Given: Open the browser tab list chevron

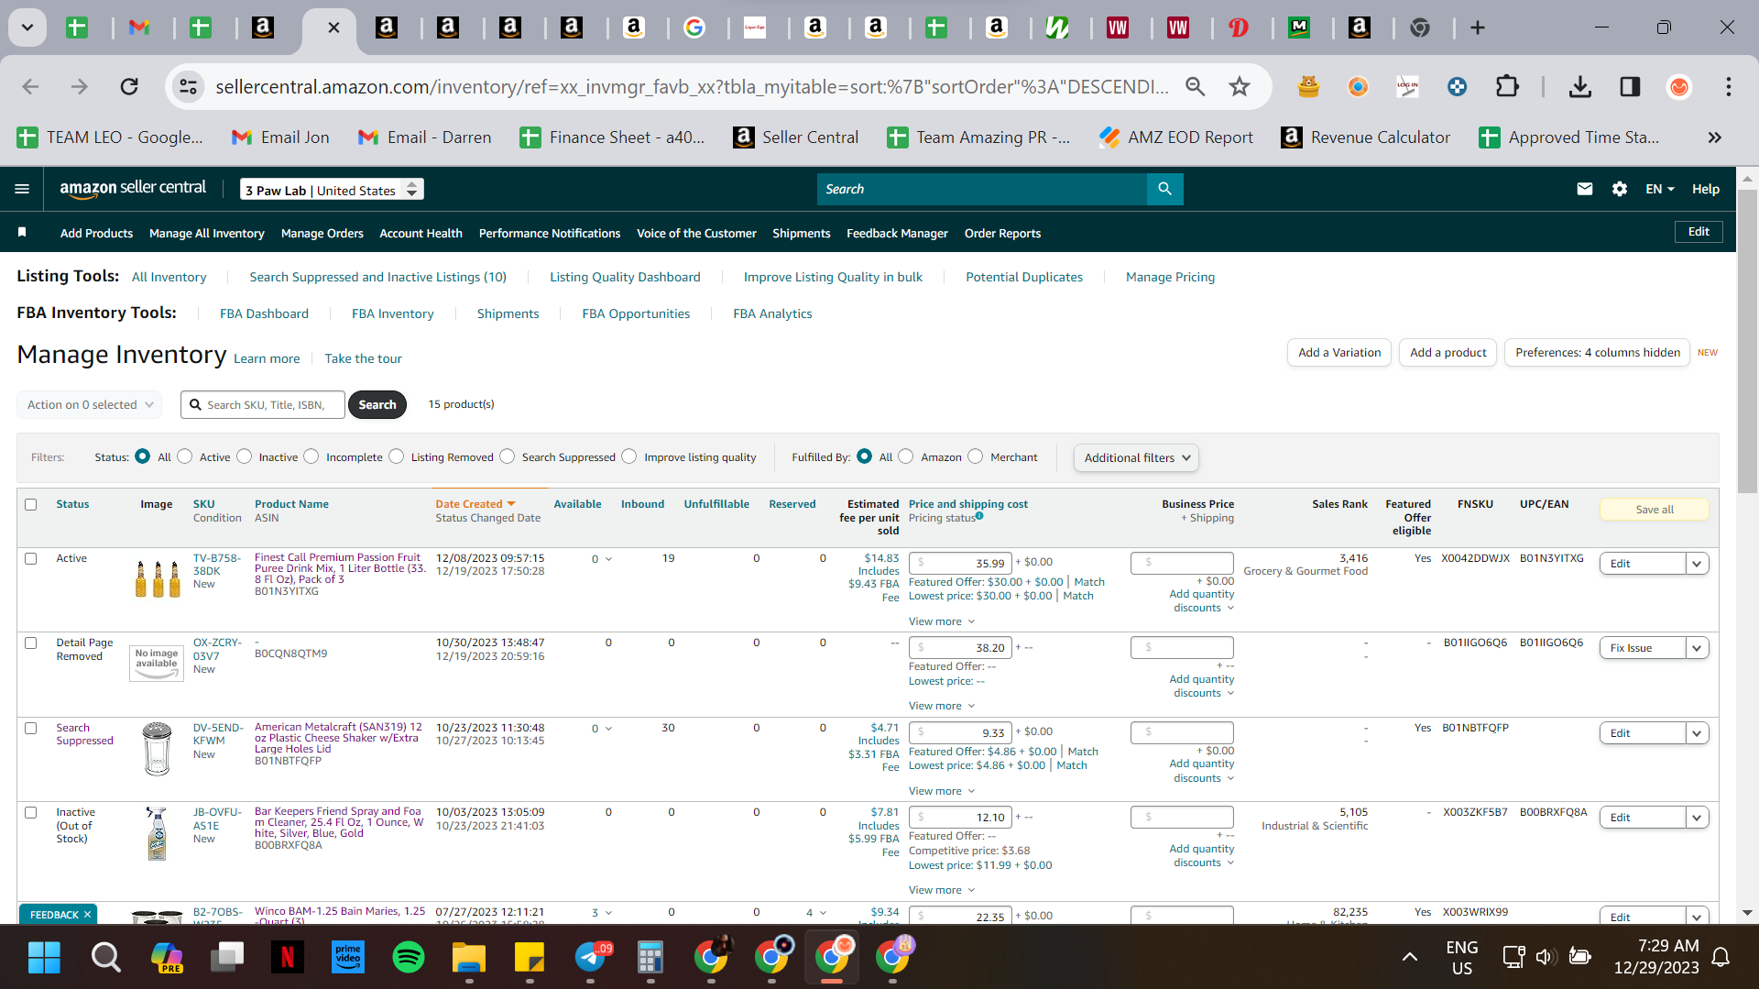Looking at the screenshot, I should click(x=27, y=27).
